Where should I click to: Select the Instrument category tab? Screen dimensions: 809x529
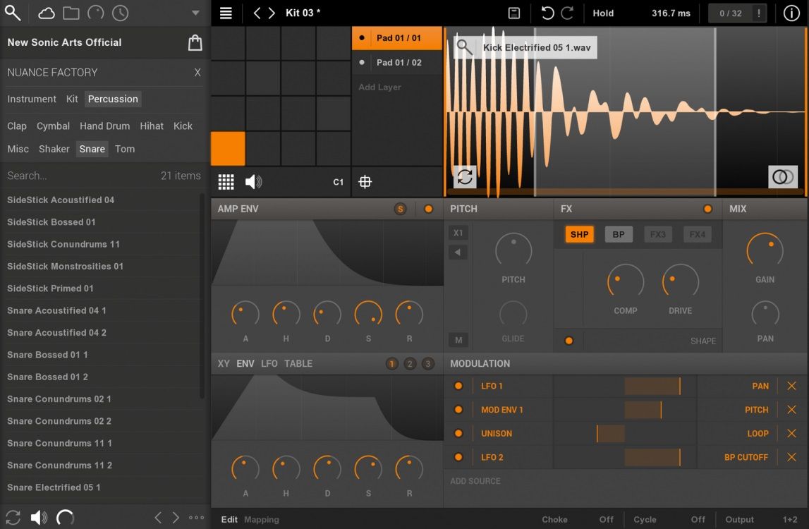coord(32,99)
